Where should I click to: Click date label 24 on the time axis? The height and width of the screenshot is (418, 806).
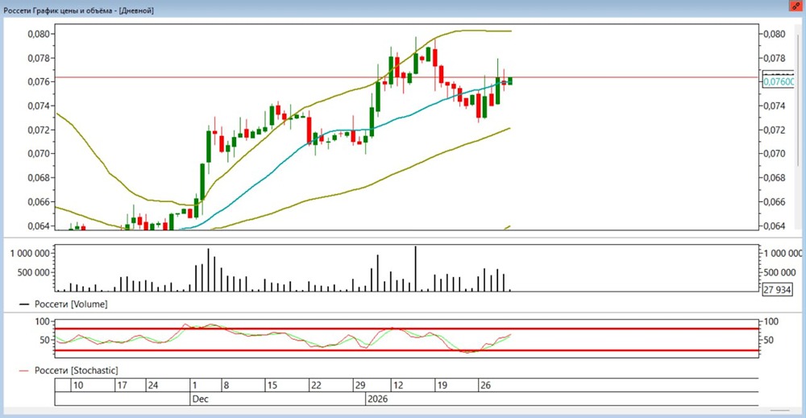pos(153,385)
